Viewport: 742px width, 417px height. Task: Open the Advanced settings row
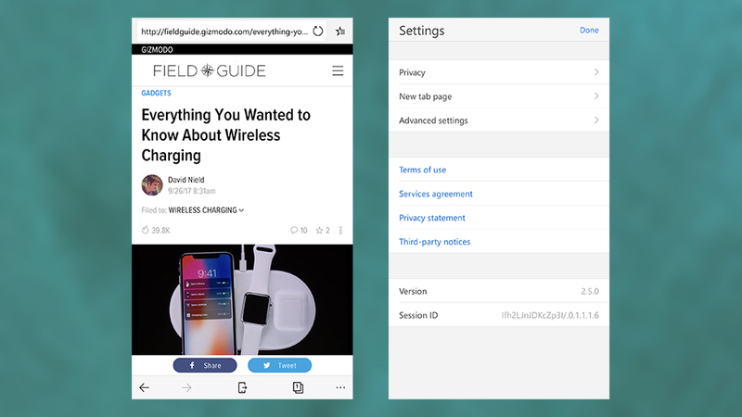[x=499, y=120]
